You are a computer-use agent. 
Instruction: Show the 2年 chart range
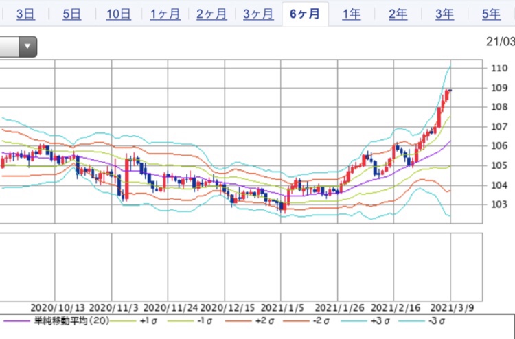pos(398,14)
